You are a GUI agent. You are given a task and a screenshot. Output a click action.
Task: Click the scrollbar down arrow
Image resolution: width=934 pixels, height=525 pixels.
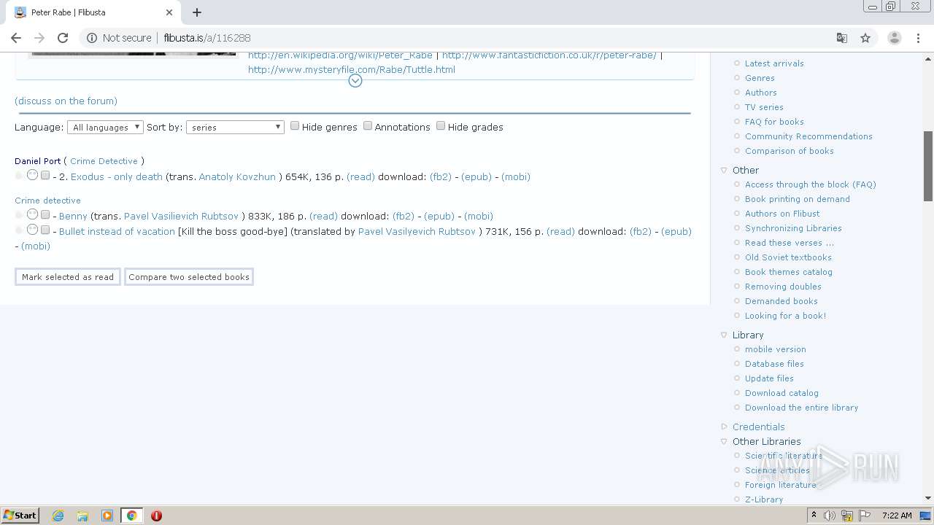click(928, 498)
